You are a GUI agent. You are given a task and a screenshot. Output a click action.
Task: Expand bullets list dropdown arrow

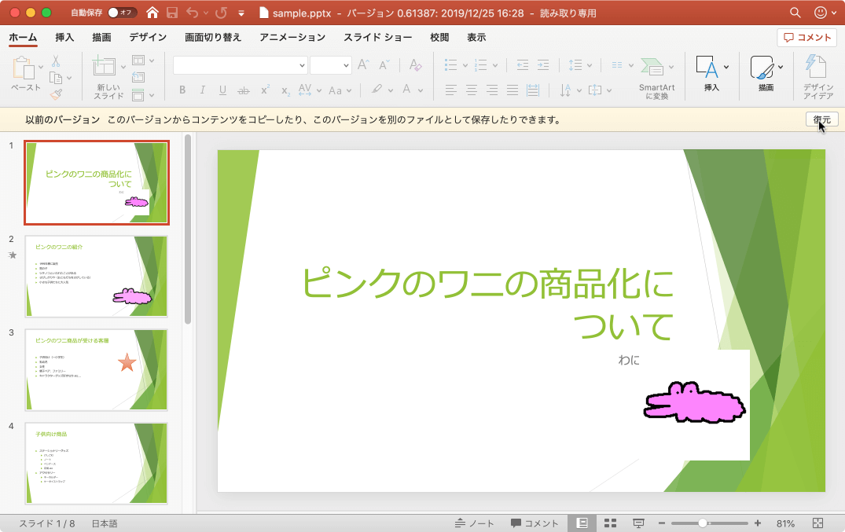point(465,66)
